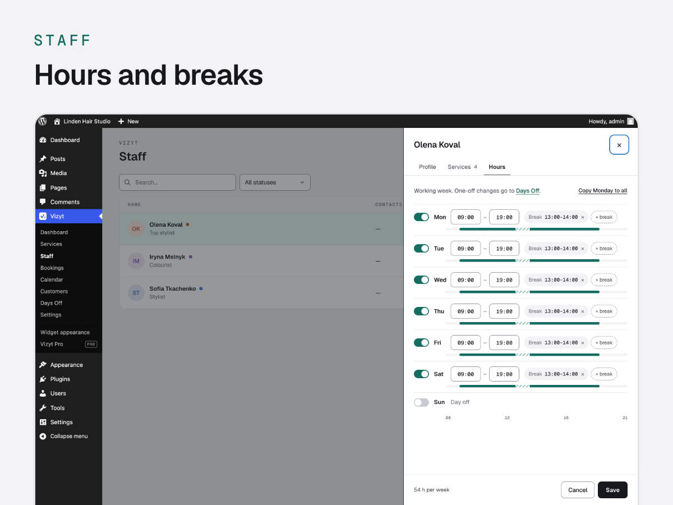The height and width of the screenshot is (505, 673).
Task: Open Days Off in sidebar
Action: click(x=51, y=303)
